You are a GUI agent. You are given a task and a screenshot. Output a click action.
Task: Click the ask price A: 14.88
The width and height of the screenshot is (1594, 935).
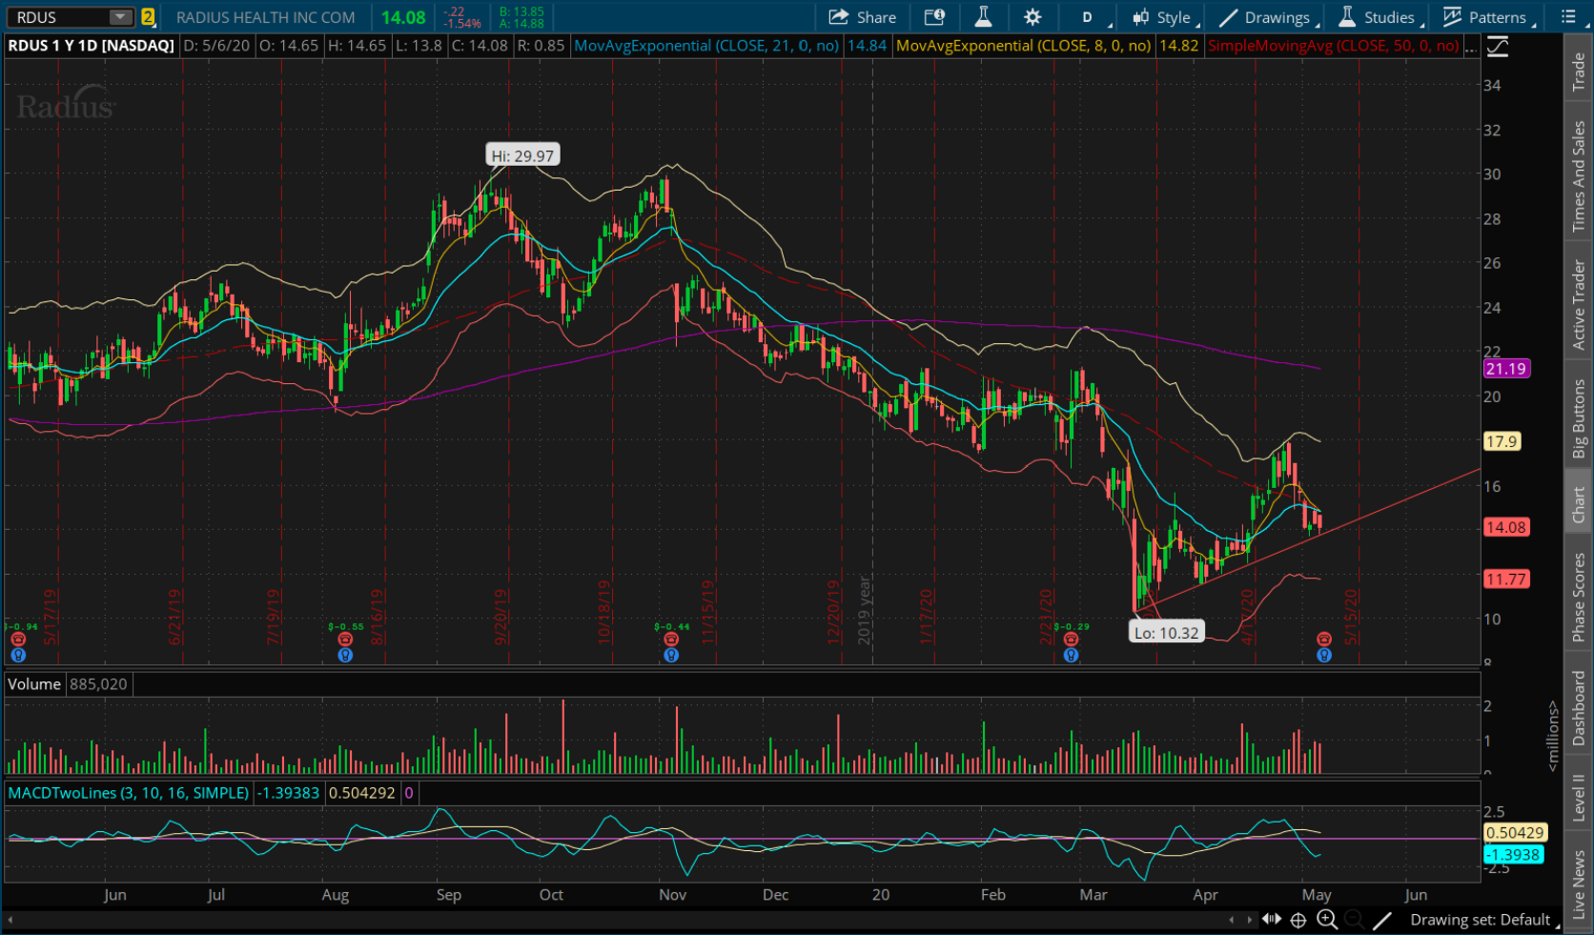point(521,23)
